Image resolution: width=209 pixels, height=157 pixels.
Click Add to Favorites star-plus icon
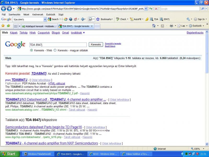pyautogui.click(x=8, y=26)
